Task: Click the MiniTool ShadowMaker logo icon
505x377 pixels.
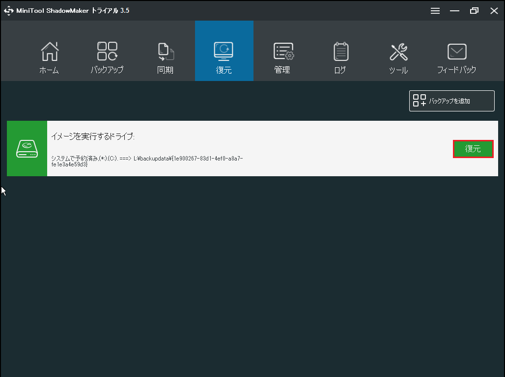Action: pos(9,10)
